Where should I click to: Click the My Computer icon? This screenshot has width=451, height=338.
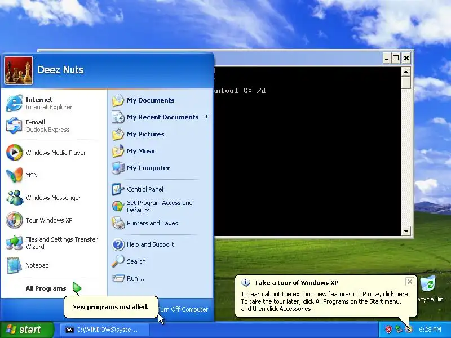(118, 168)
